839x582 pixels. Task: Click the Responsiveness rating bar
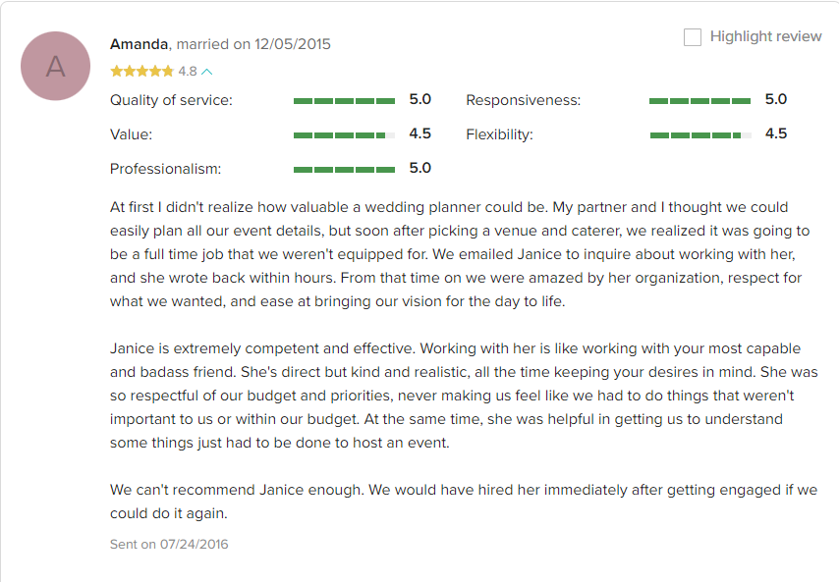(x=699, y=101)
